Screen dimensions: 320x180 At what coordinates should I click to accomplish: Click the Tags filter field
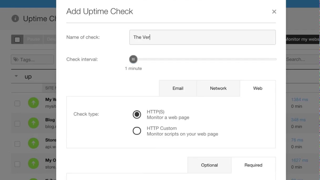32,59
